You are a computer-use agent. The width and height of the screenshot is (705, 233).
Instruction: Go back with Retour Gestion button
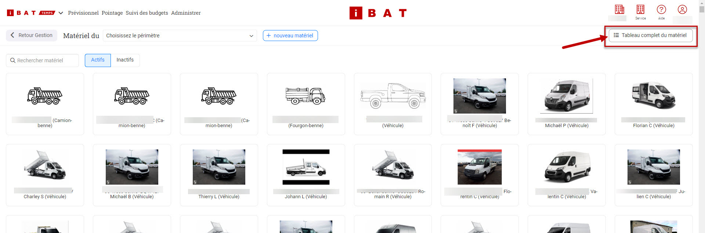coord(32,36)
